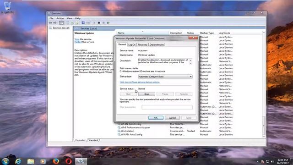Select the Recycle Bin desktop icon
Viewport: 293px width, 165px height.
7,7
